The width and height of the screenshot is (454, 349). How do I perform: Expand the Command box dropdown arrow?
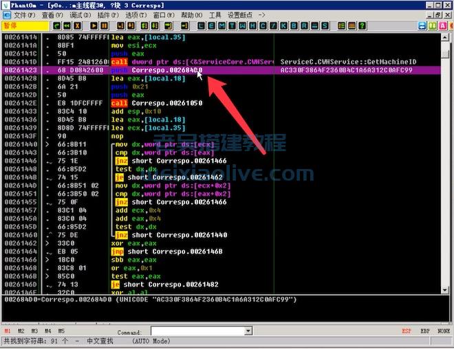point(248,331)
